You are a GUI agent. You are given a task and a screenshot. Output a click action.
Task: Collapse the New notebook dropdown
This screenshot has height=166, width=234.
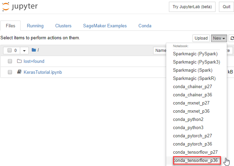[219, 38]
